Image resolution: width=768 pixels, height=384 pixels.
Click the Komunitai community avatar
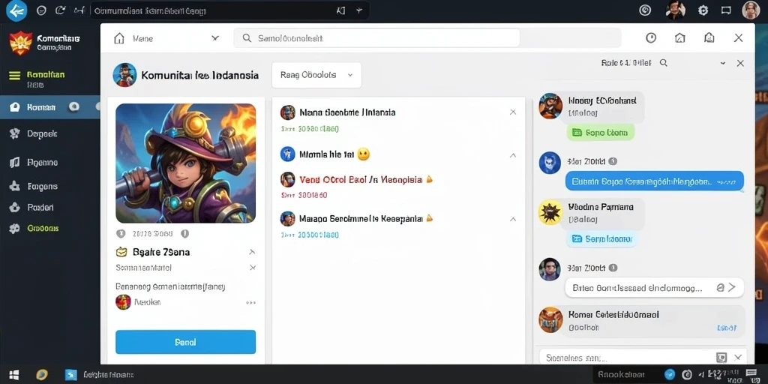tap(124, 75)
